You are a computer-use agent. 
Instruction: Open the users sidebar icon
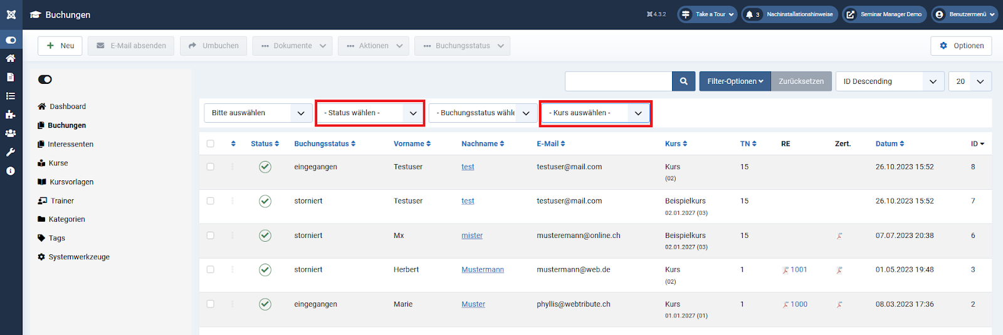click(11, 133)
